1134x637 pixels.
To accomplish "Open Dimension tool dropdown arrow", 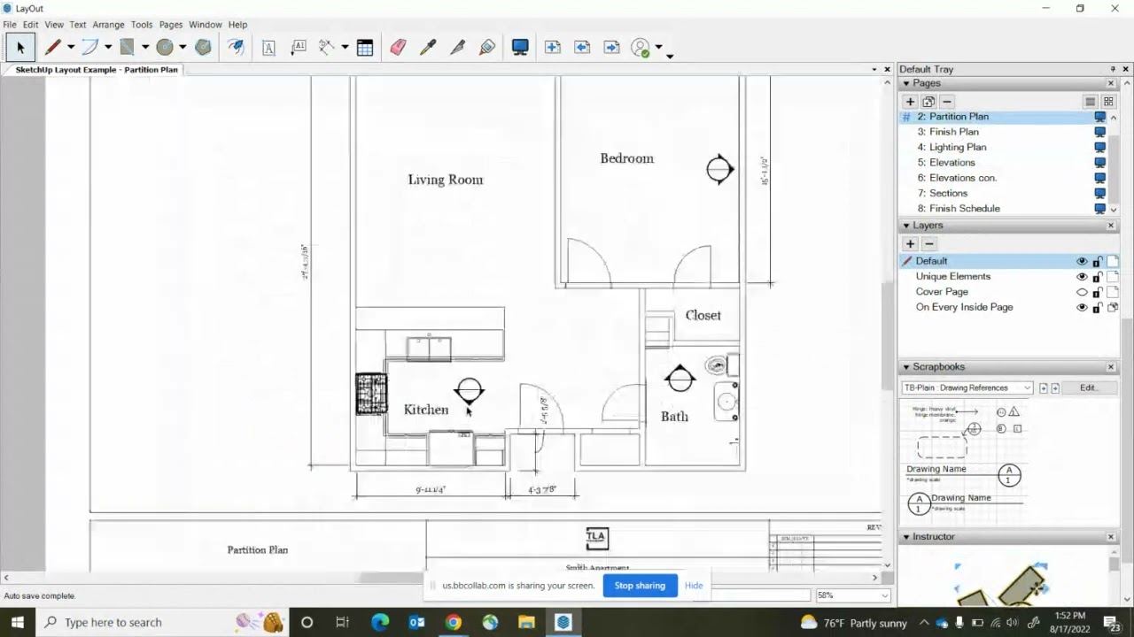I will pyautogui.click(x=345, y=48).
